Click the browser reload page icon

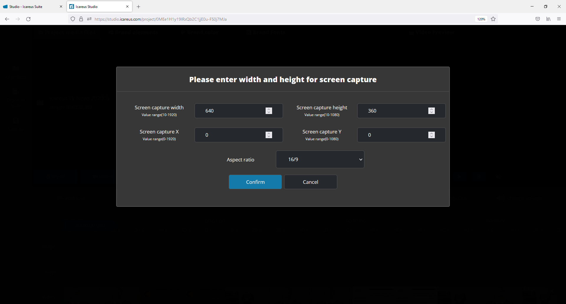click(28, 19)
